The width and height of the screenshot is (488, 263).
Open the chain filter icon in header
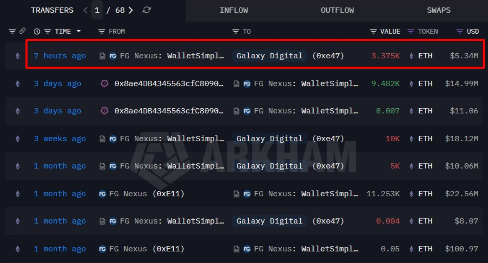pos(12,31)
